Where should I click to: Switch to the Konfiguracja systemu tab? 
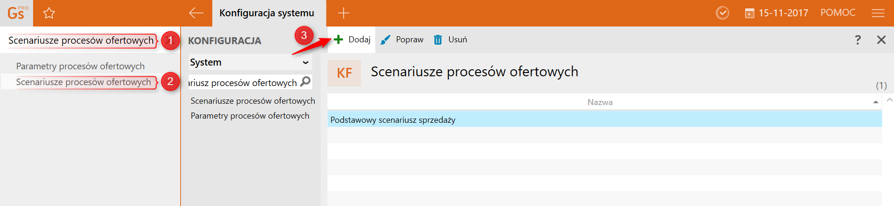click(267, 13)
